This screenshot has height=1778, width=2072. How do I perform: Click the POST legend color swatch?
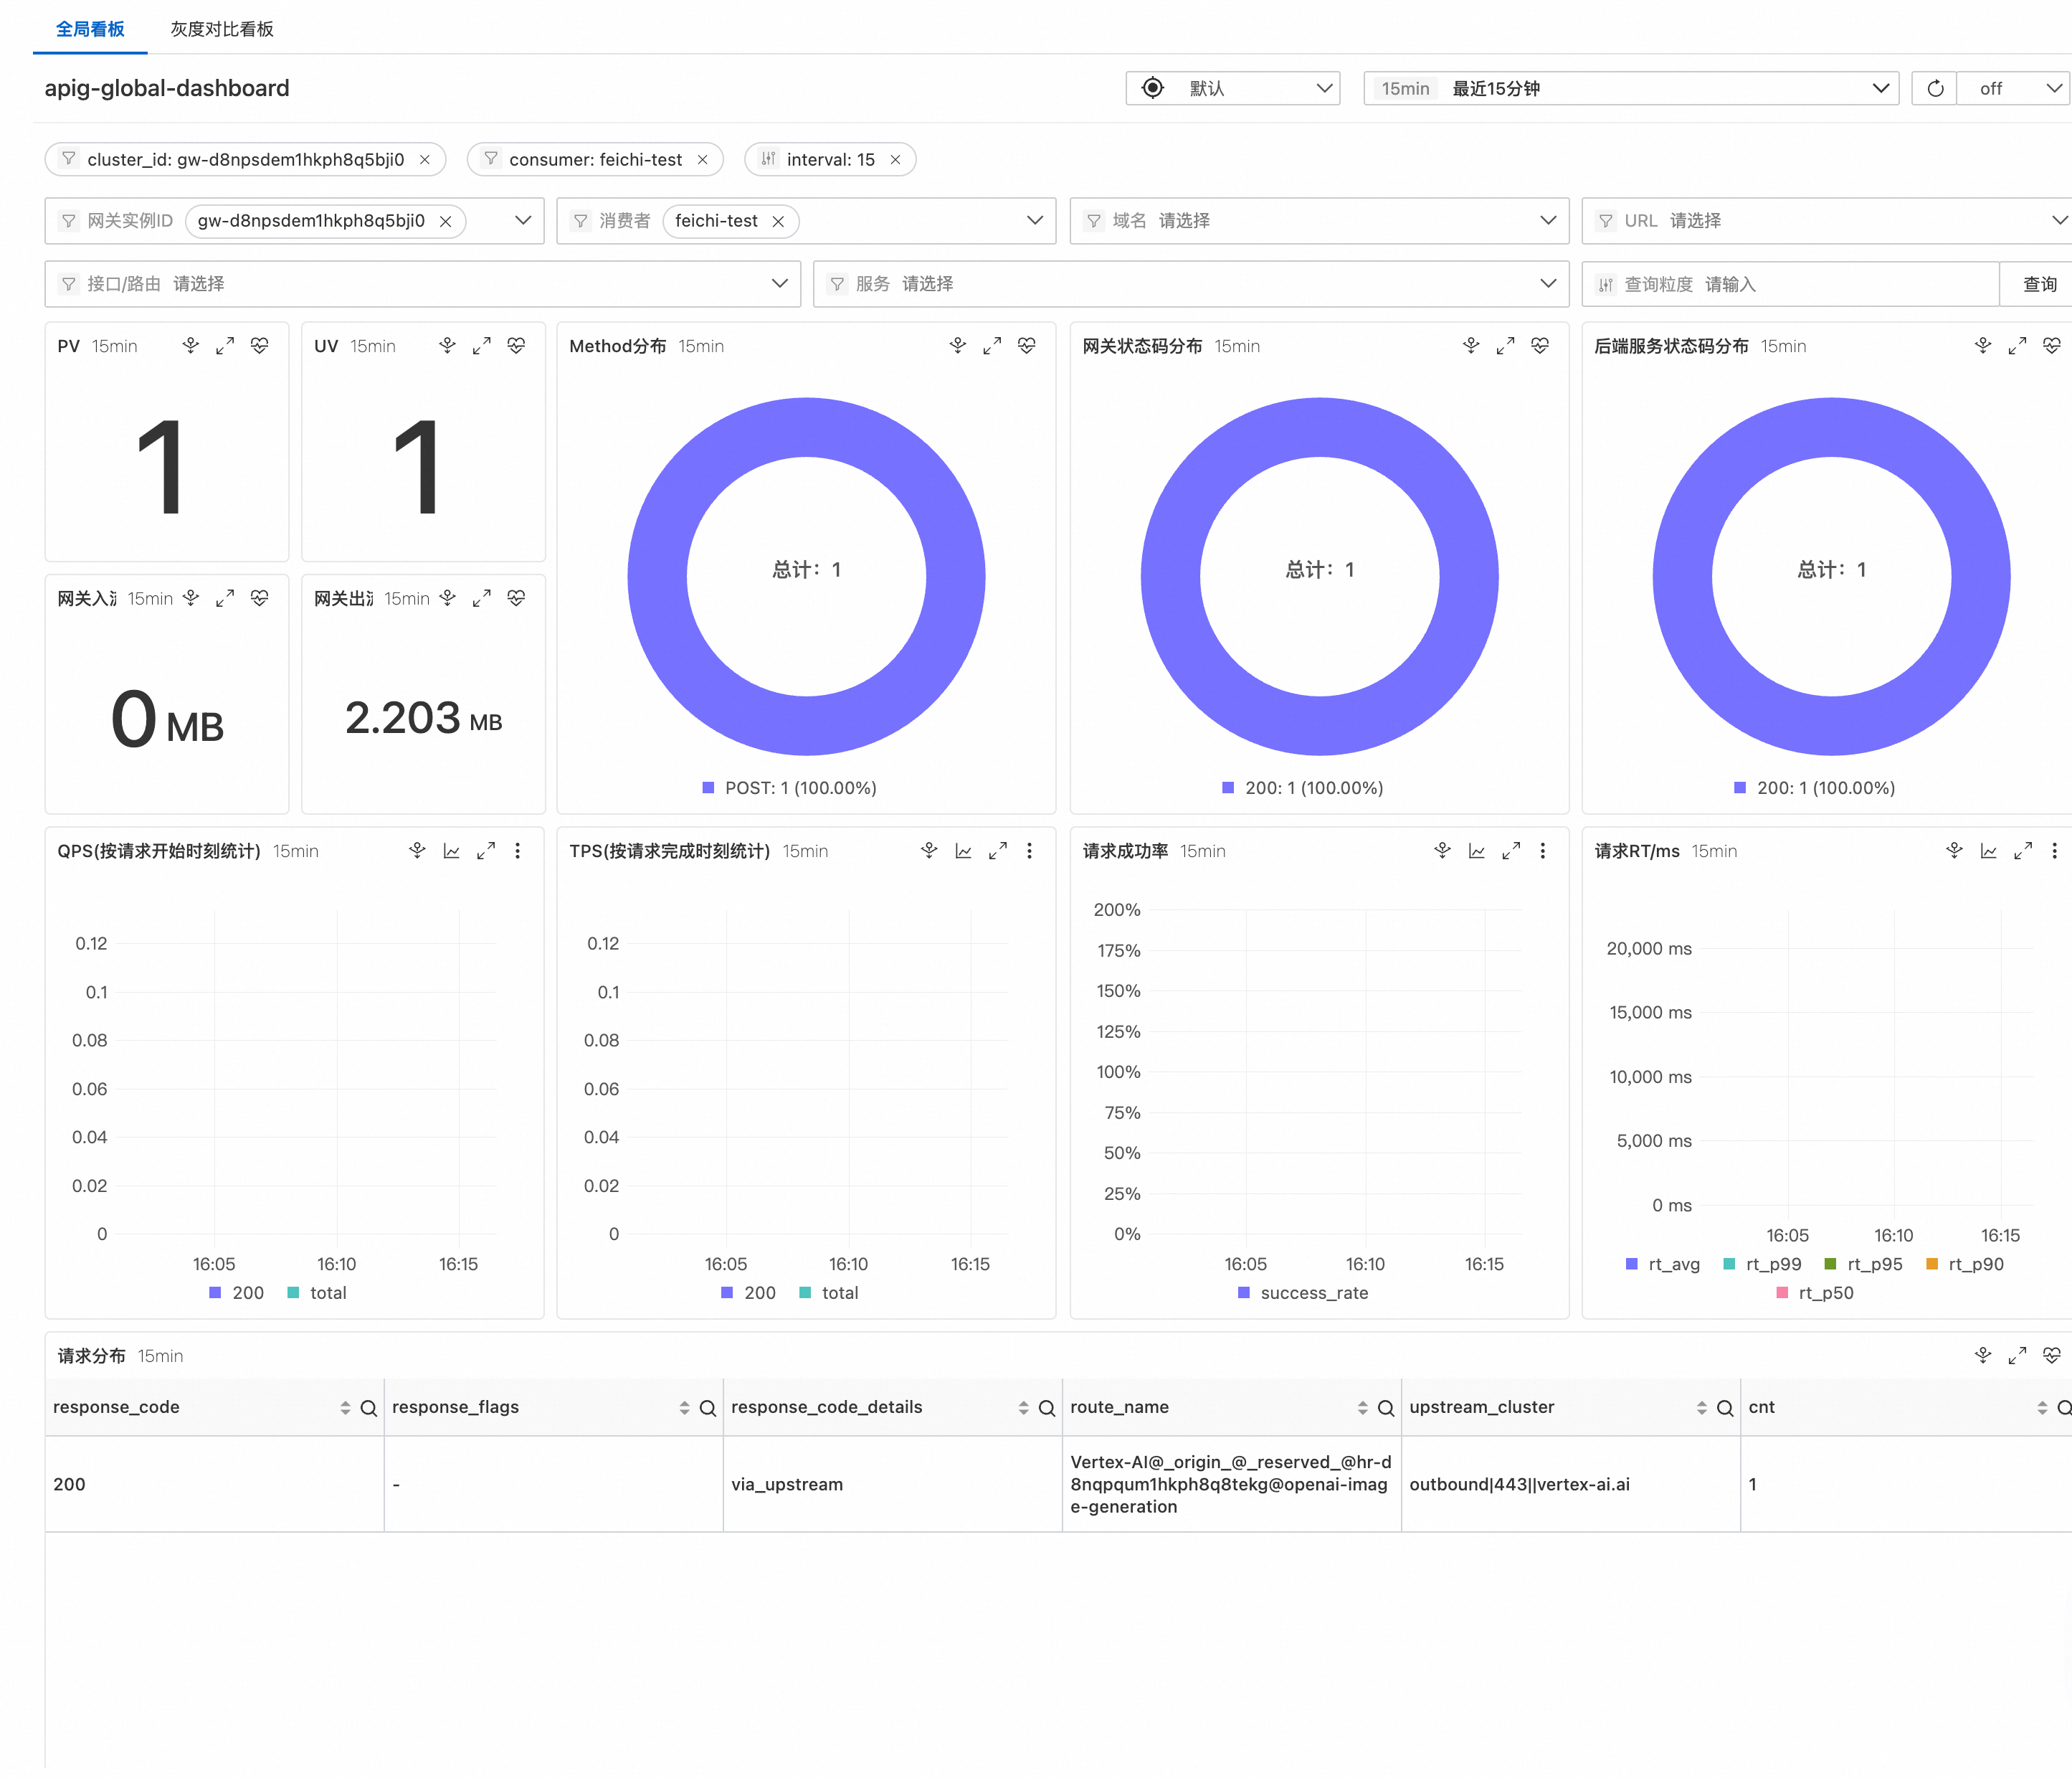(x=708, y=788)
